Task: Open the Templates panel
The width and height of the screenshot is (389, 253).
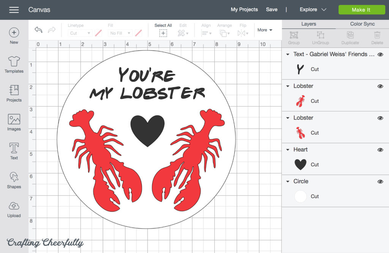Action: pos(14,65)
